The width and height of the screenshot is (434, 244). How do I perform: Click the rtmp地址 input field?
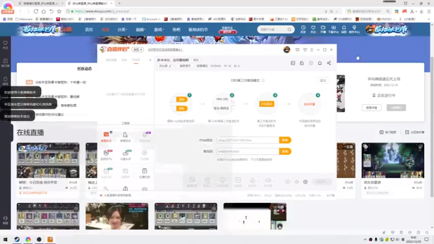click(248, 140)
